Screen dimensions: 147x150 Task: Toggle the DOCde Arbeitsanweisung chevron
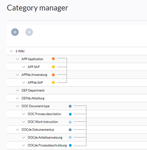coord(23,137)
